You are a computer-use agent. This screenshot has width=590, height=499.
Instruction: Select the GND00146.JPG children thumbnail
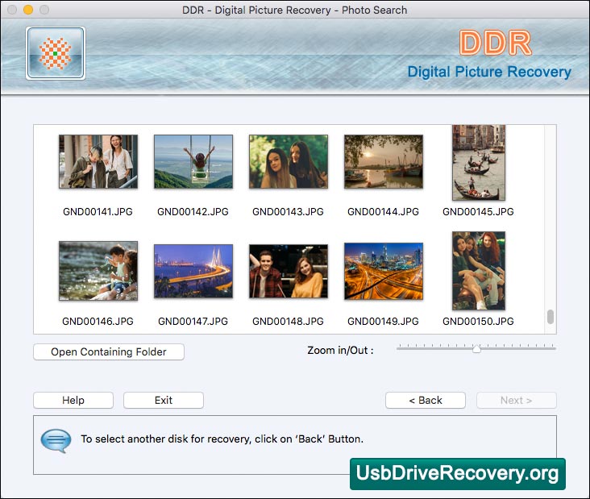point(98,271)
